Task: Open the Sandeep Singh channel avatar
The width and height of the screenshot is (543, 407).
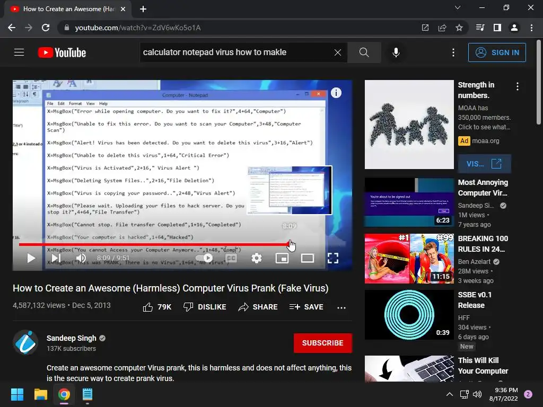Action: pos(25,343)
